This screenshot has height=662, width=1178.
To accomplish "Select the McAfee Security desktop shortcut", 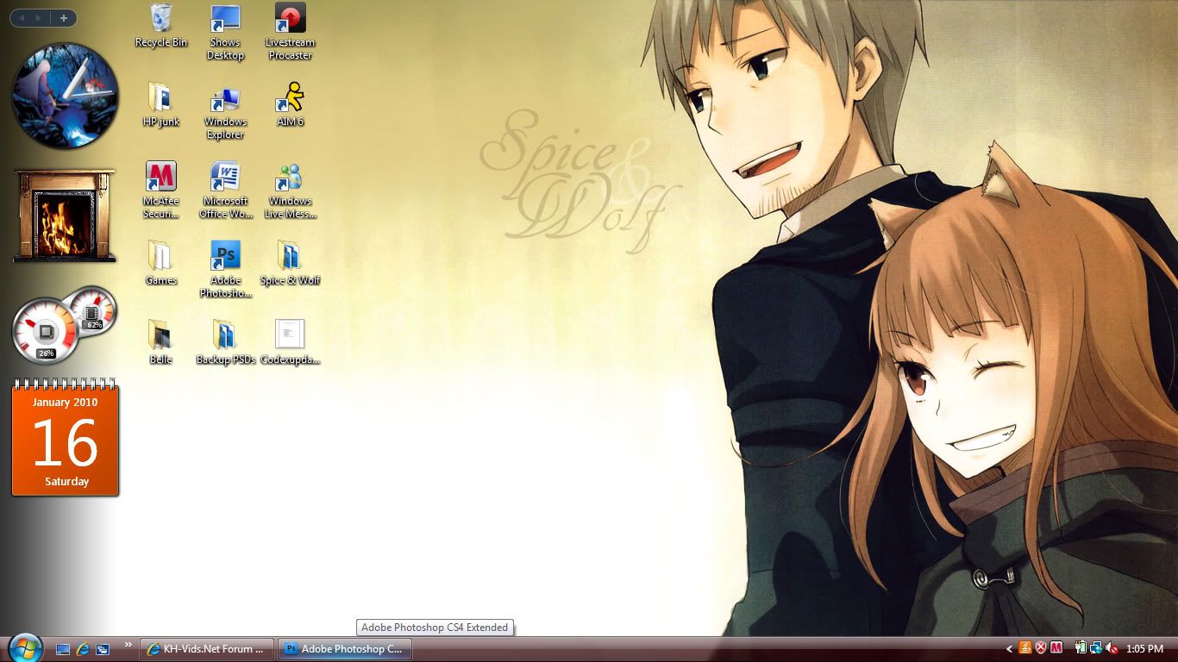I will point(161,190).
